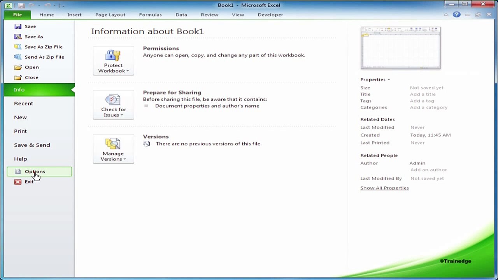
Task: Open Excel Options
Action: click(x=39, y=171)
